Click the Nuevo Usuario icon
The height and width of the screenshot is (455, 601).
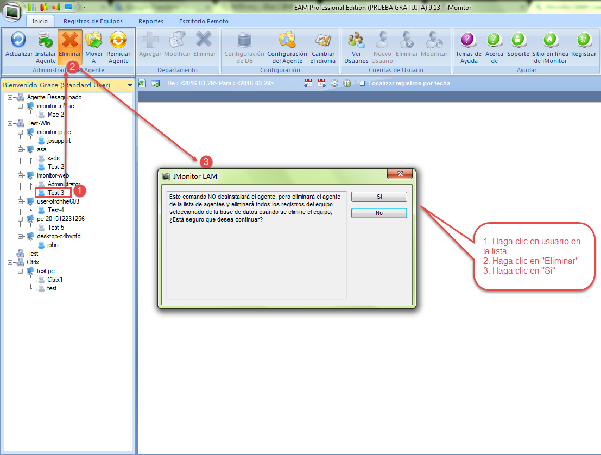(382, 40)
